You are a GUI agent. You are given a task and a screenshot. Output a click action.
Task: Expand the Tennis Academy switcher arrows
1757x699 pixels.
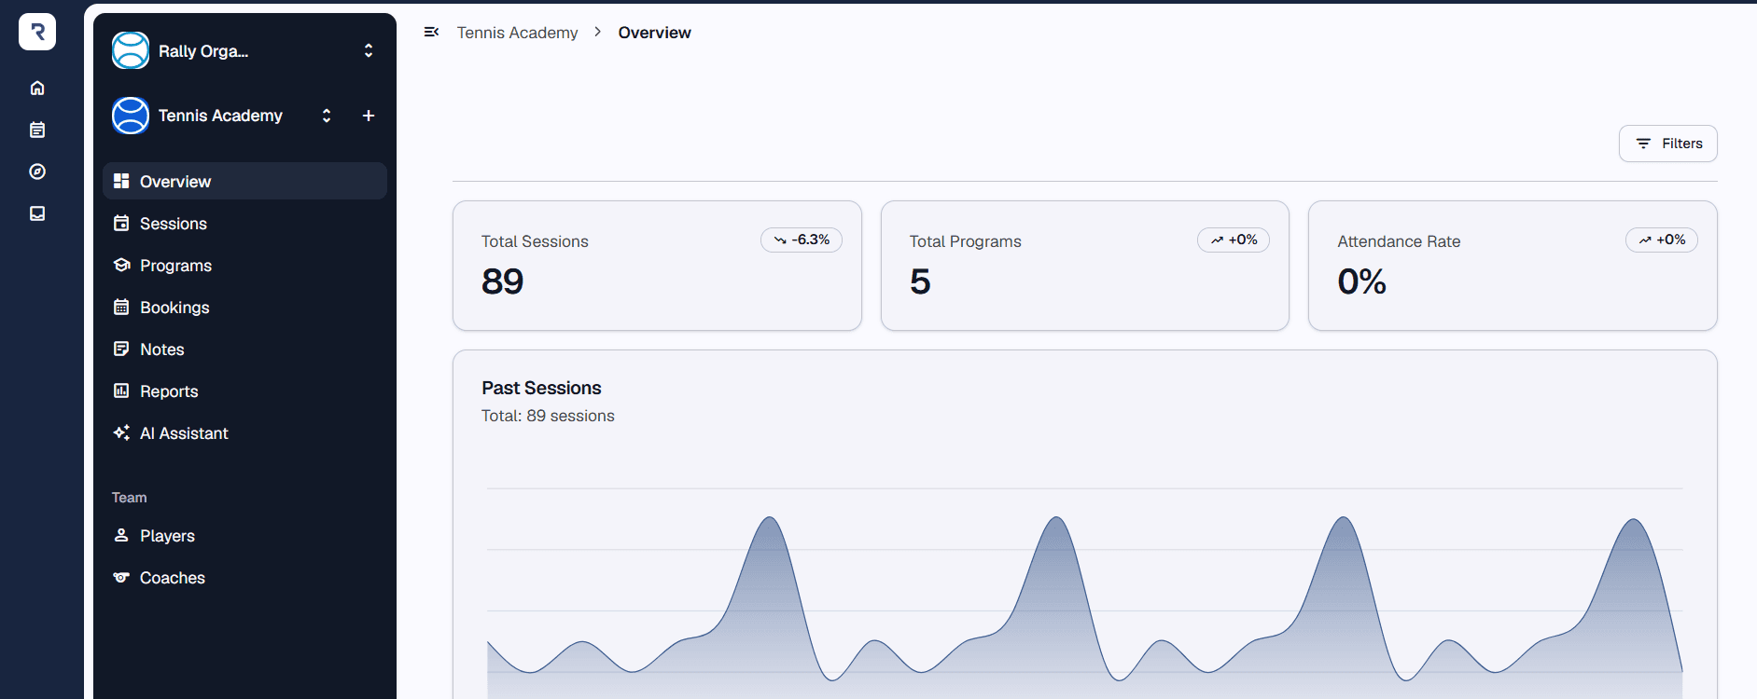(x=327, y=116)
